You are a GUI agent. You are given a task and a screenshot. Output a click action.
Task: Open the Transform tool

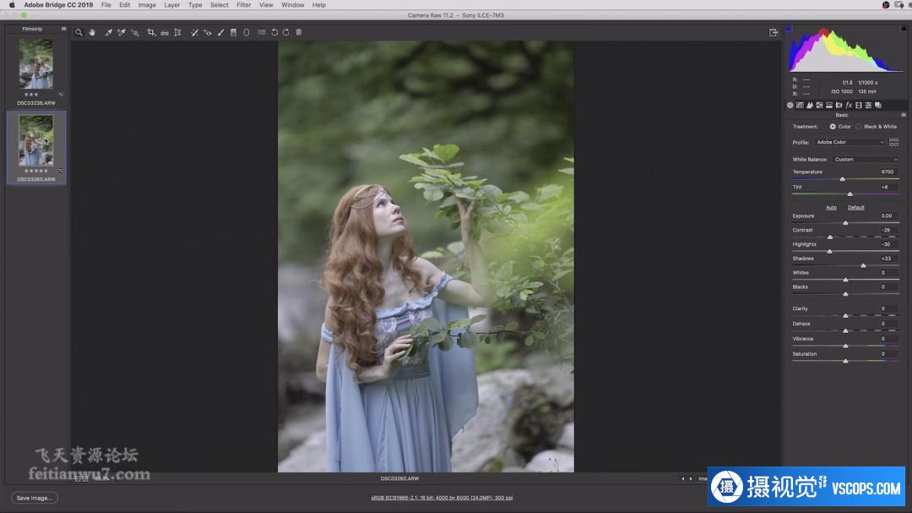point(177,33)
